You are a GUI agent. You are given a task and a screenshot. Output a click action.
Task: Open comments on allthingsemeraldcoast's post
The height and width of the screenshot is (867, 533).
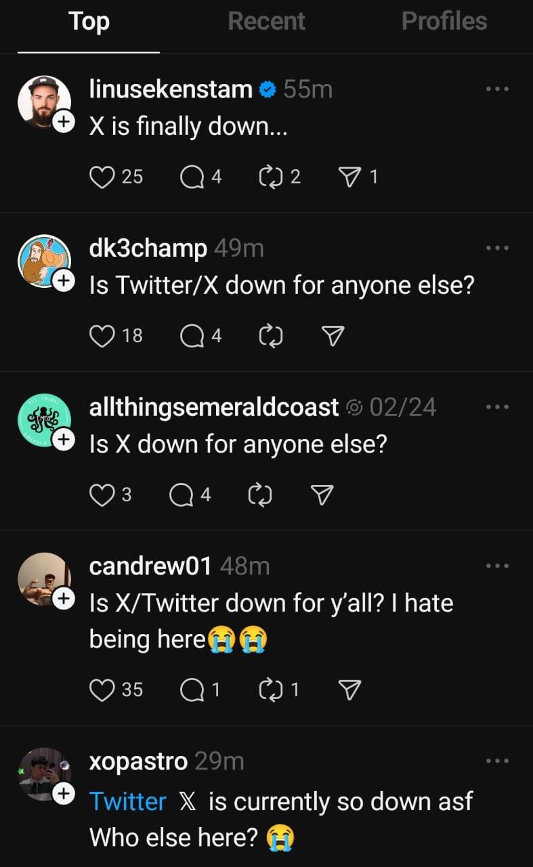click(182, 495)
